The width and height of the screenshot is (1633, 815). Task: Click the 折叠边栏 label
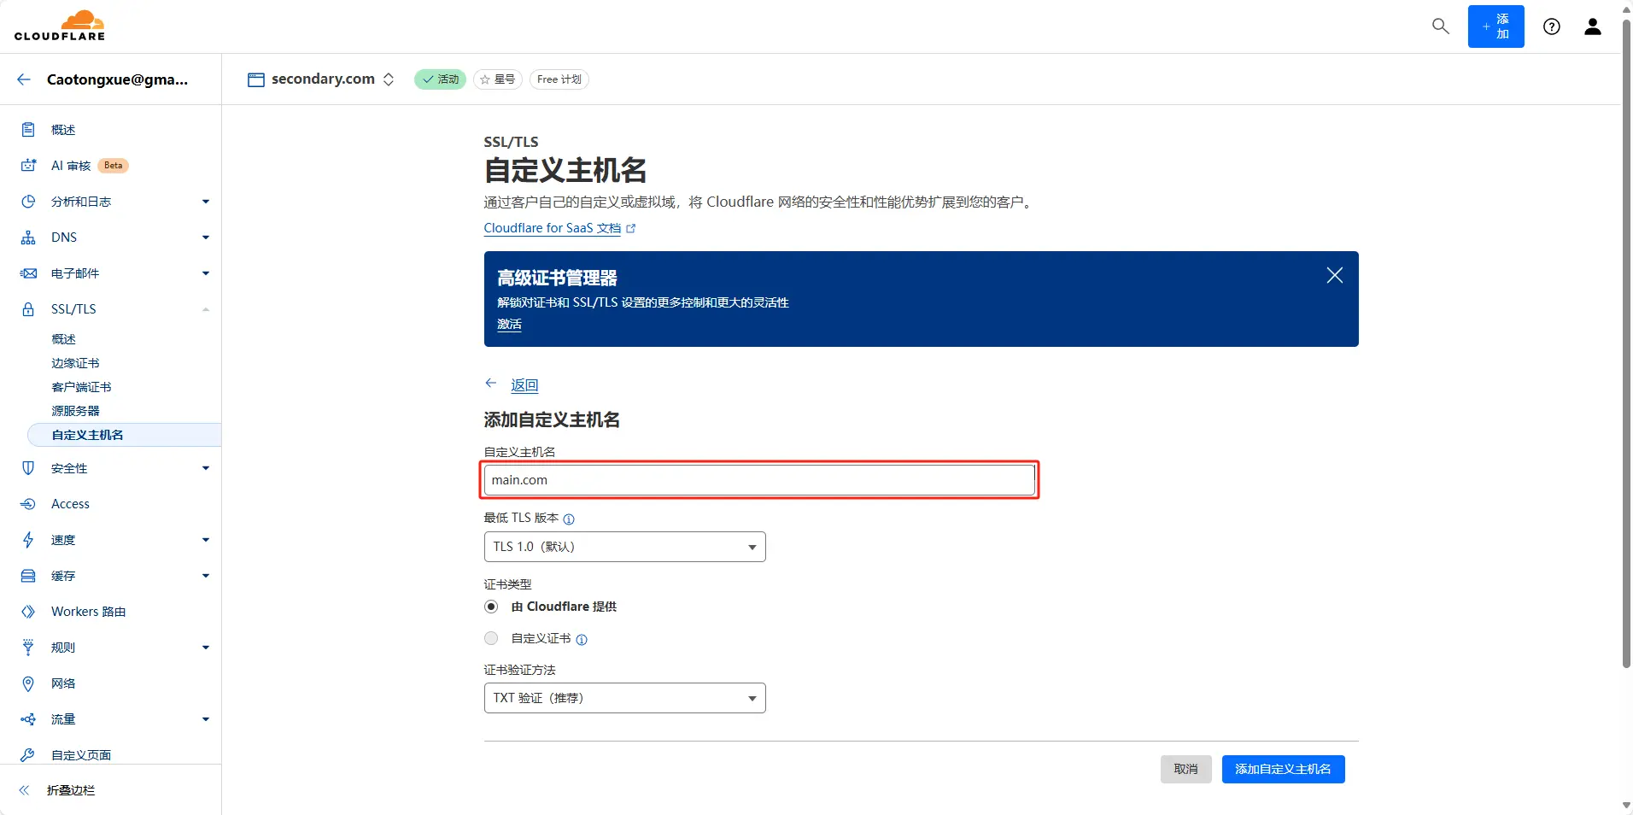(71, 790)
